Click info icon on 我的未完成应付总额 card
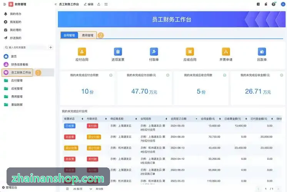Viewport: 287px width, 192px height. (168, 75)
